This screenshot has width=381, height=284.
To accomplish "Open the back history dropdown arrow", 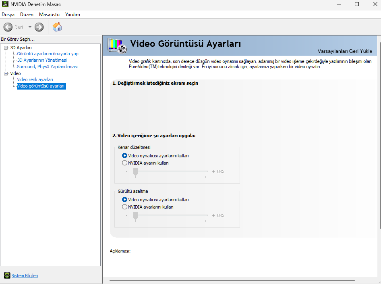I will pyautogui.click(x=30, y=27).
